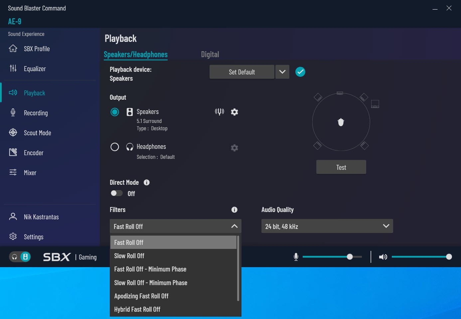The height and width of the screenshot is (319, 461).
Task: Click the Test speakers button
Action: [341, 167]
